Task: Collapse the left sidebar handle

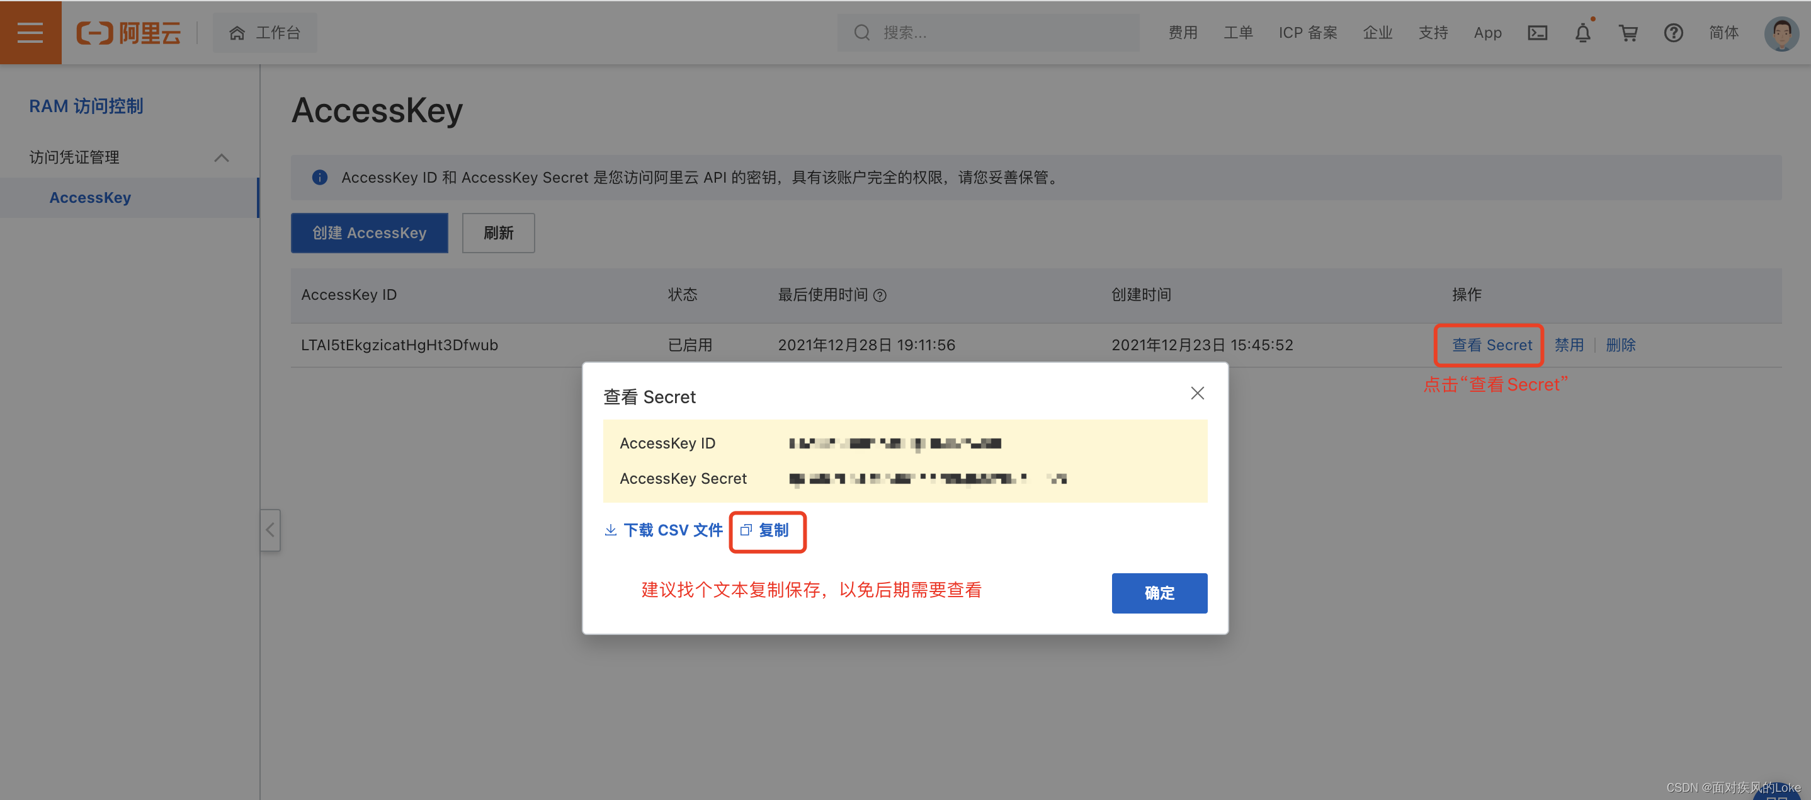Action: (x=270, y=529)
